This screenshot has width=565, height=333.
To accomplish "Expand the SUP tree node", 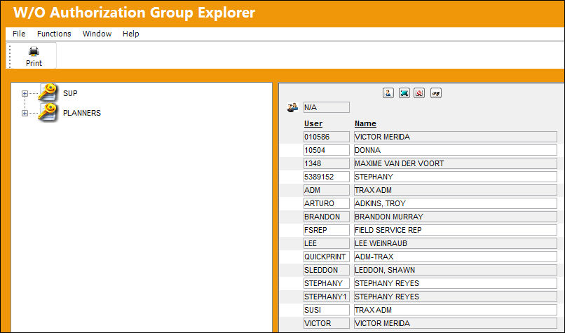I will [25, 93].
